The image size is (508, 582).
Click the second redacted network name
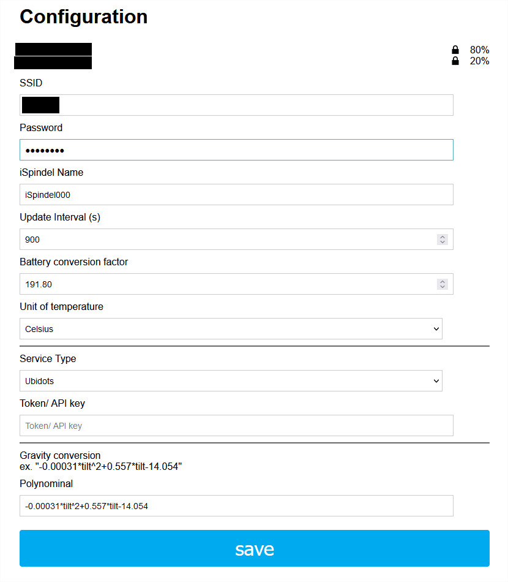point(53,62)
